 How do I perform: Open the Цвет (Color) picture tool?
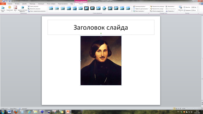[x=15, y=9]
